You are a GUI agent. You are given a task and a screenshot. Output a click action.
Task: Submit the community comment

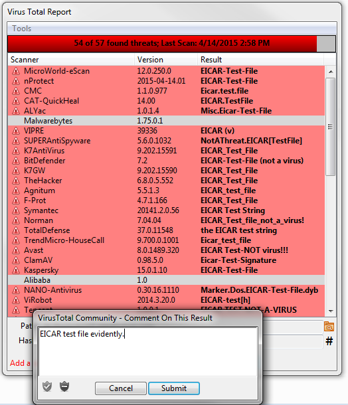click(174, 388)
